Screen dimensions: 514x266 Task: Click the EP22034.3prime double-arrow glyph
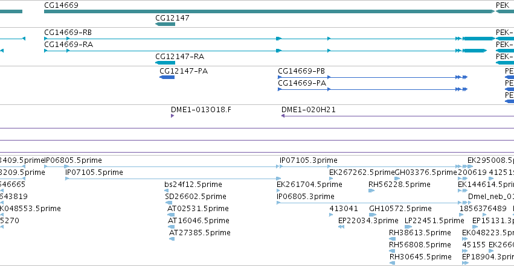click(x=341, y=227)
